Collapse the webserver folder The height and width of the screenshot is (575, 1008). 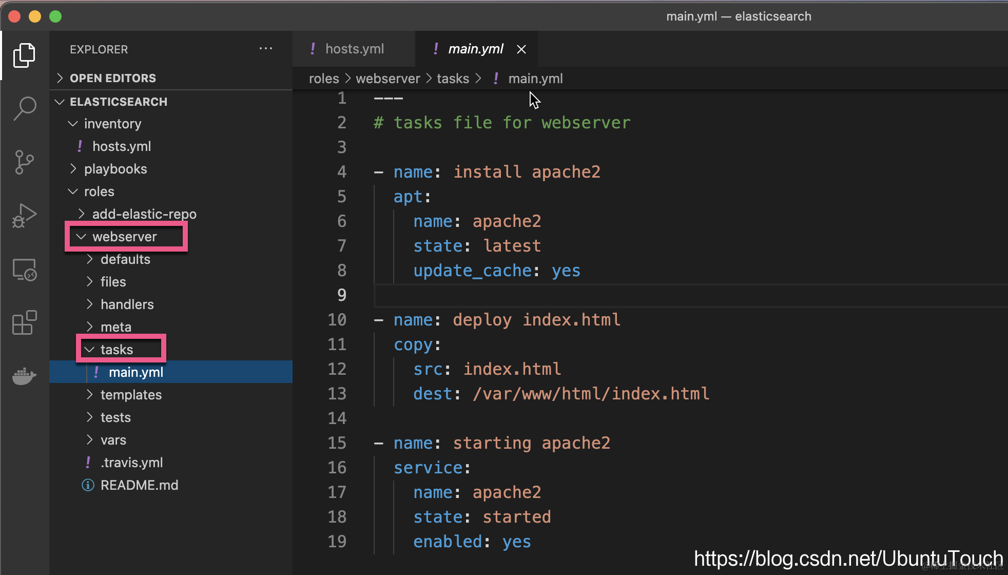(124, 237)
